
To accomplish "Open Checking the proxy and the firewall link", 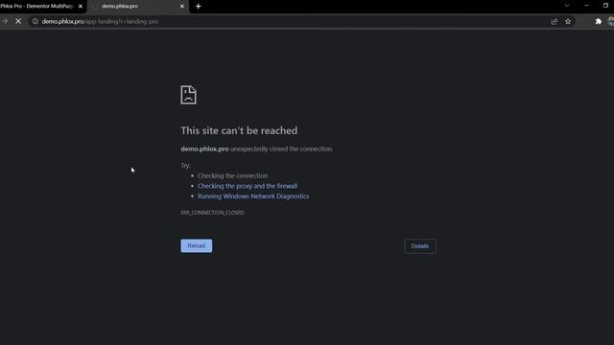I will (x=248, y=186).
